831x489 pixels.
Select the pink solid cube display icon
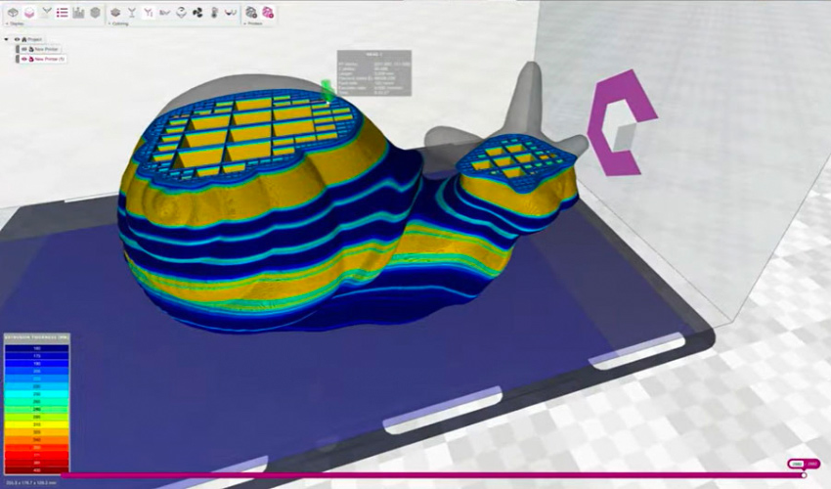tap(29, 12)
